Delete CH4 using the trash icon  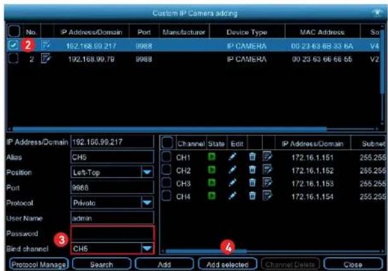[x=252, y=196]
